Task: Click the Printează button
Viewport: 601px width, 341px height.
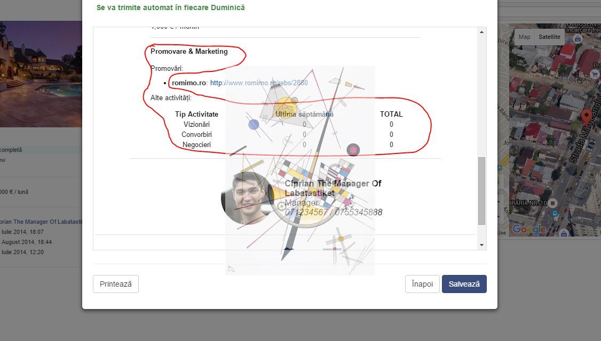Action: coord(115,284)
